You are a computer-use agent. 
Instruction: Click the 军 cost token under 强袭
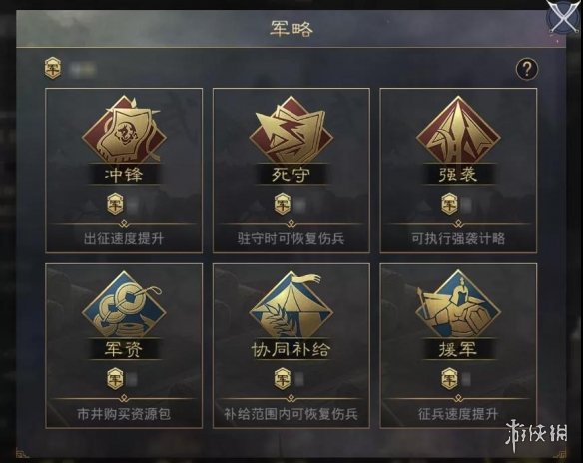coord(449,204)
